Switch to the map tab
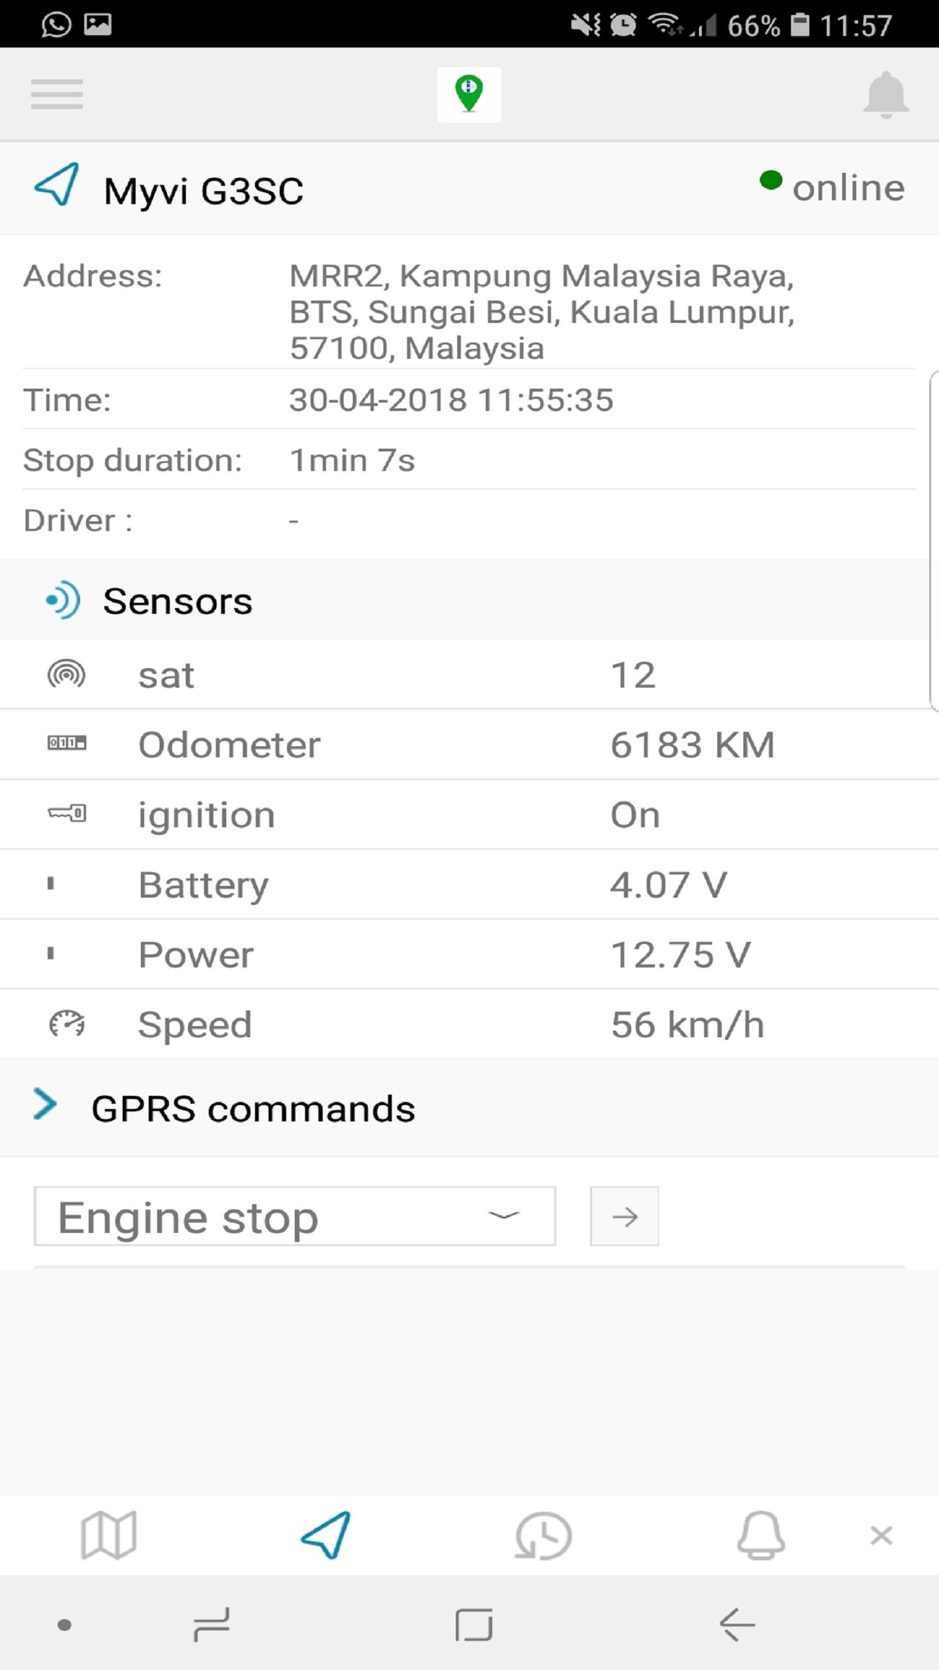 (x=109, y=1535)
